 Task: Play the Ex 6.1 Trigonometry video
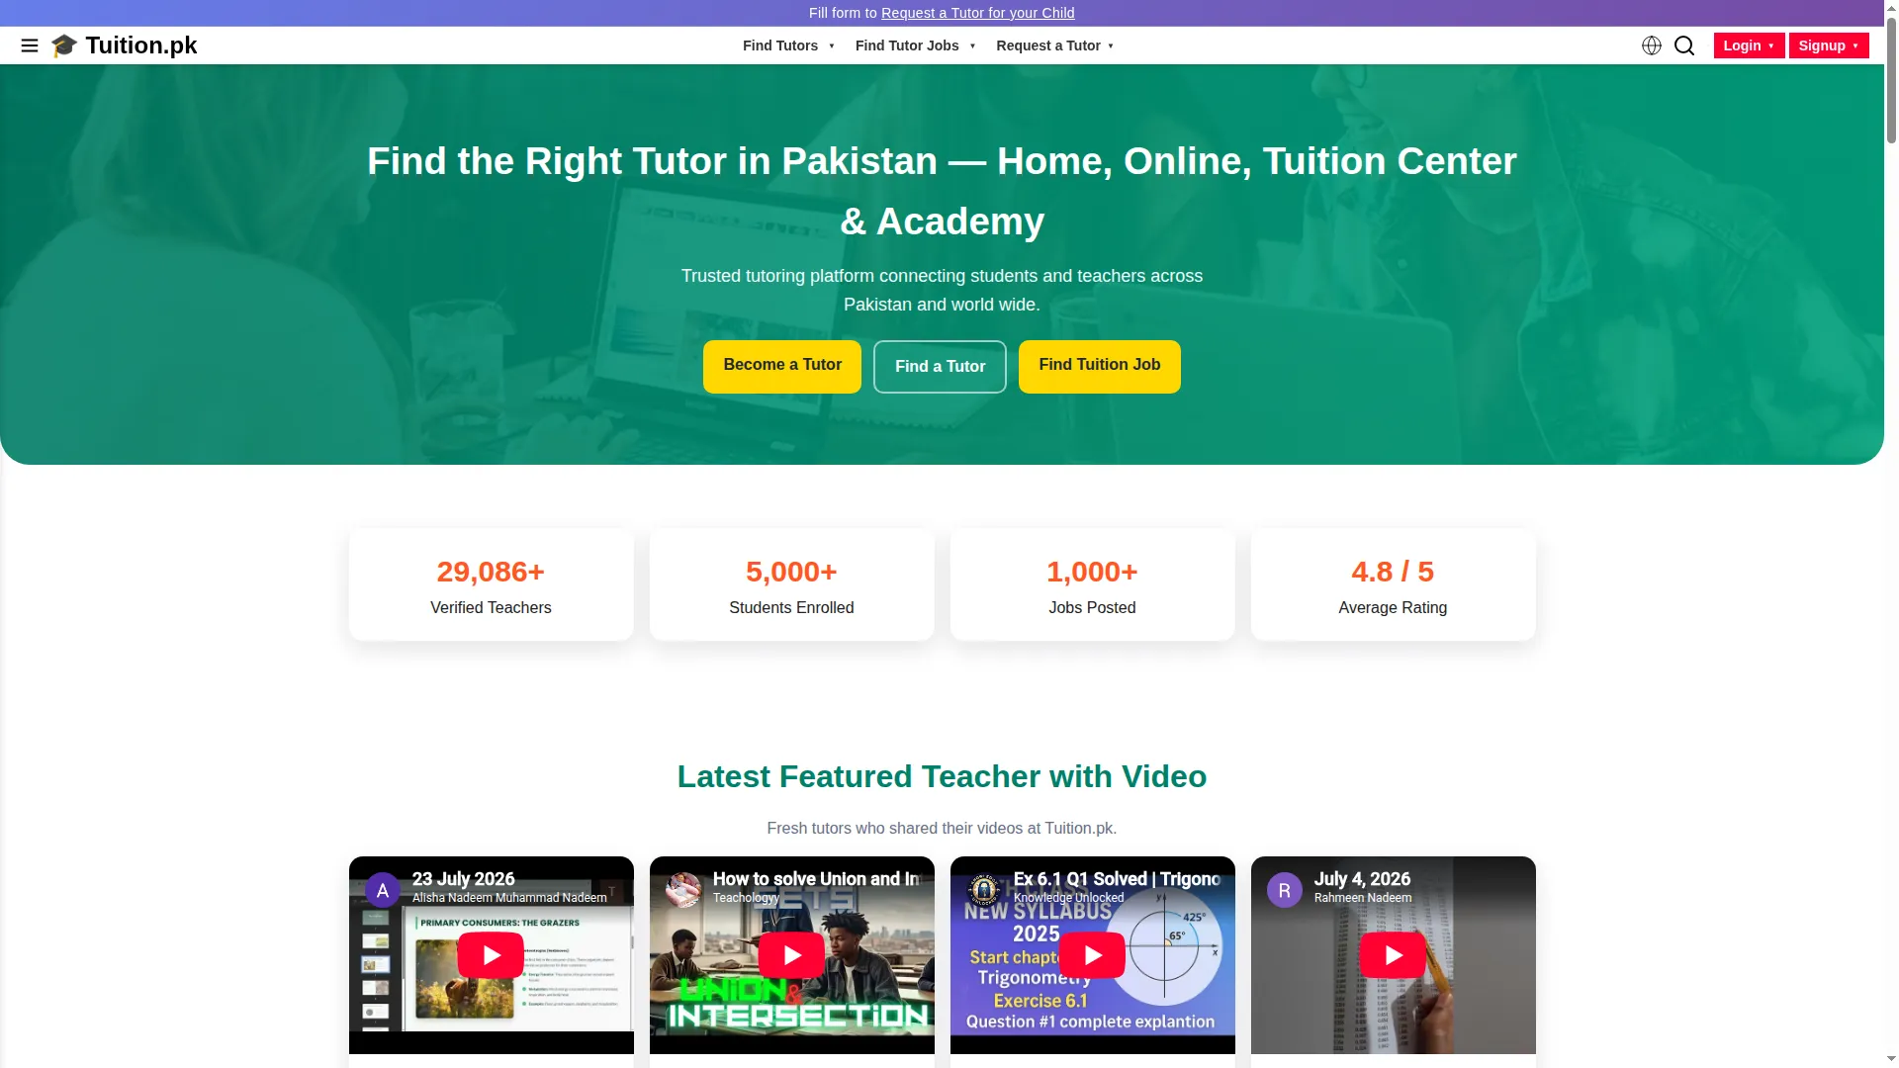pos(1092,955)
